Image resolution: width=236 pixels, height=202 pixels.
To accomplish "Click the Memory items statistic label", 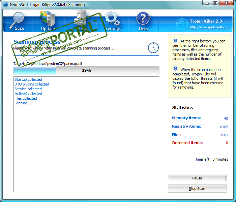I will tap(186, 118).
